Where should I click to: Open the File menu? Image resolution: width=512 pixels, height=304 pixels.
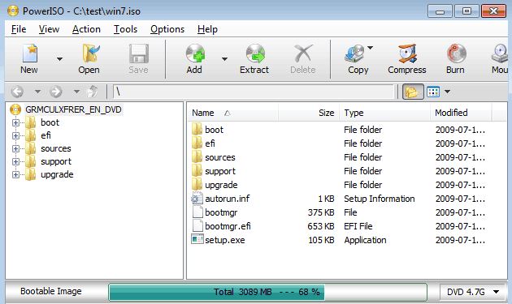[x=19, y=29]
